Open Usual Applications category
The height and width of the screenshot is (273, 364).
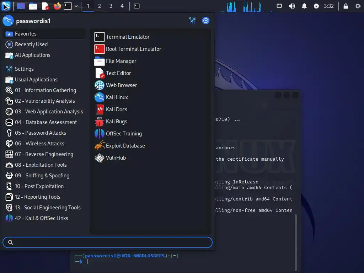[x=44, y=80]
